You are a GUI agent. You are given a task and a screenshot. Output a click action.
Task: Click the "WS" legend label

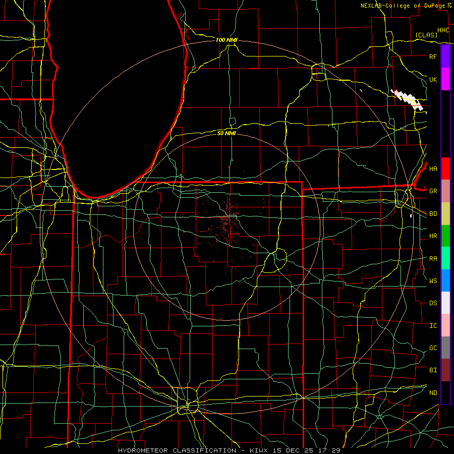pos(433,281)
